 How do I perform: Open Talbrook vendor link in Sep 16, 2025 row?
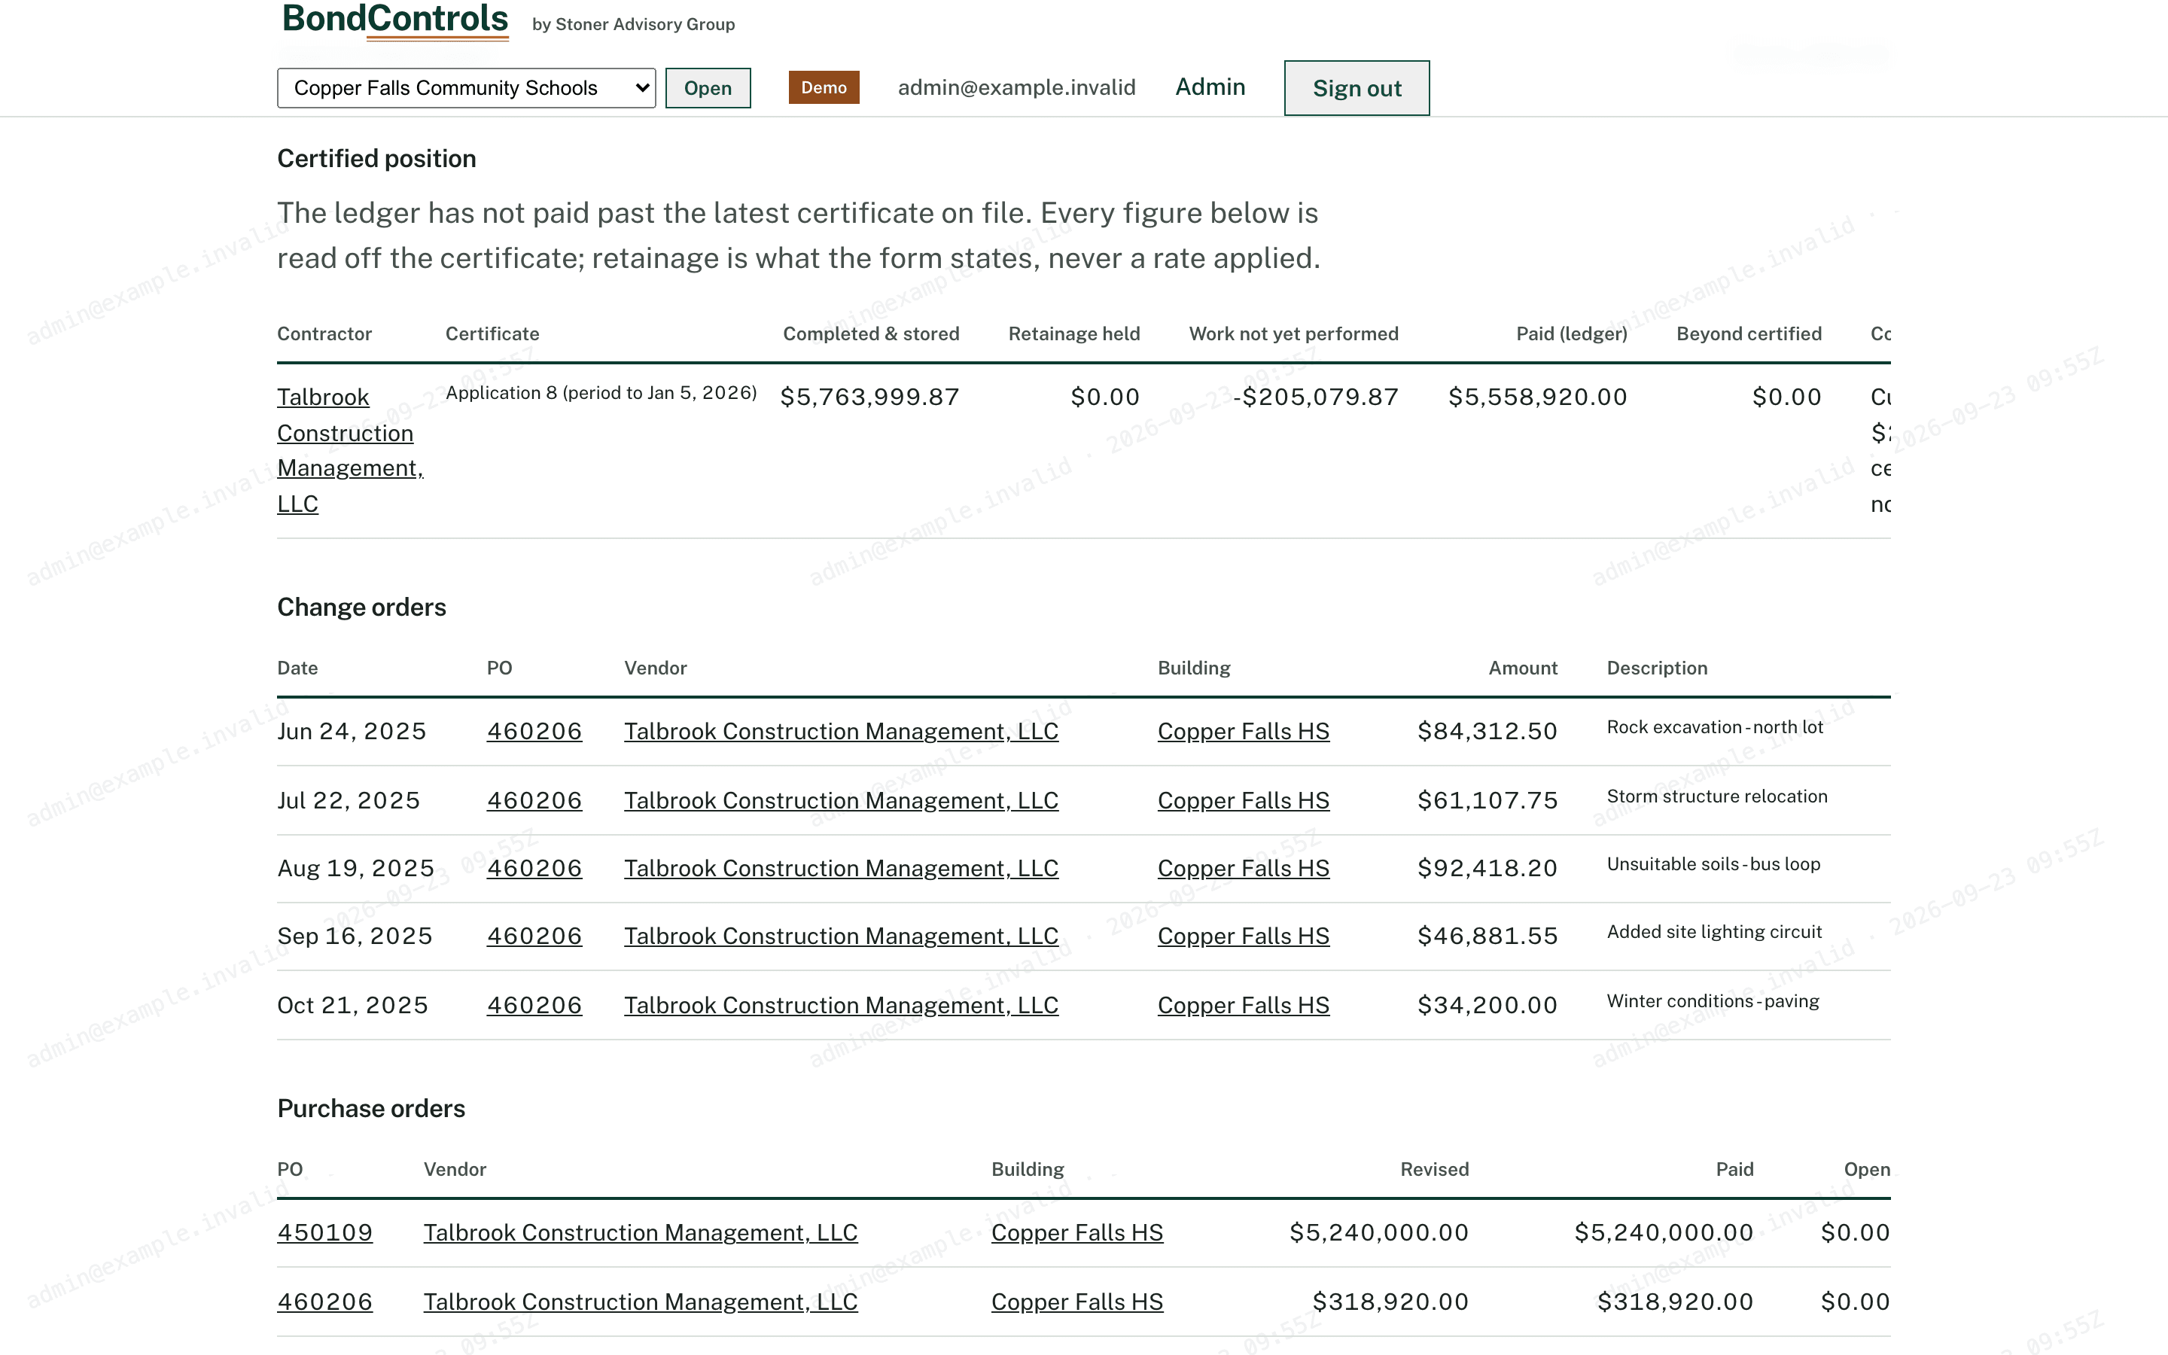(x=841, y=936)
